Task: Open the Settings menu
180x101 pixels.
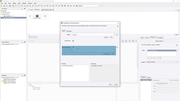Action: [x=24, y=3]
